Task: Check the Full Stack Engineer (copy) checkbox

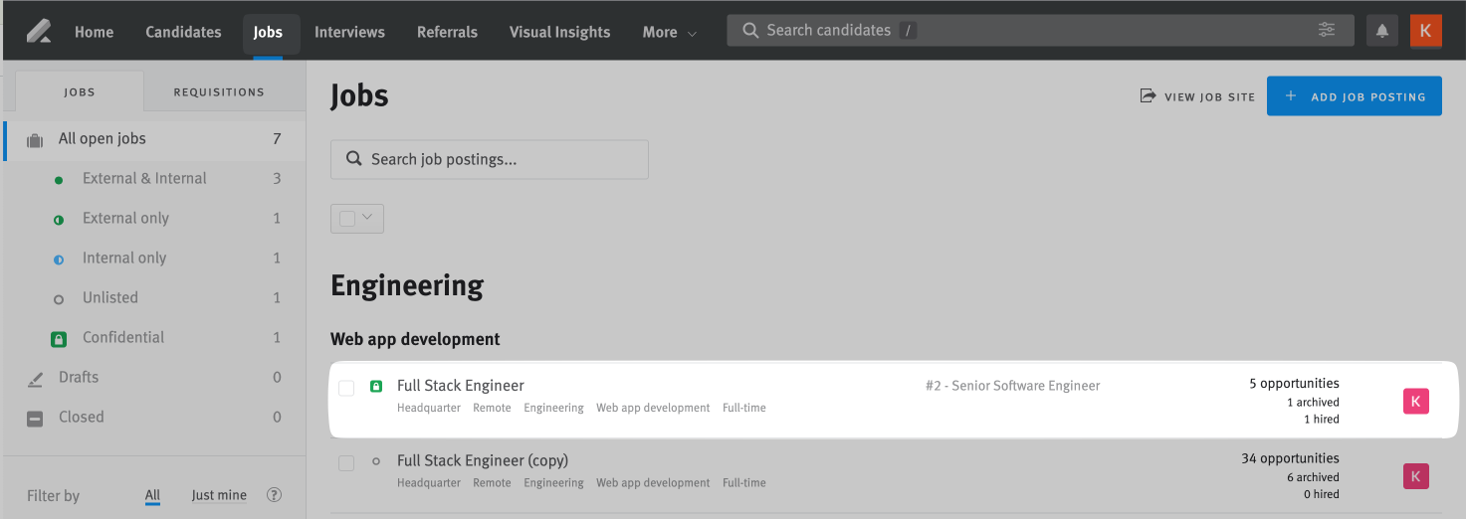Action: point(346,463)
